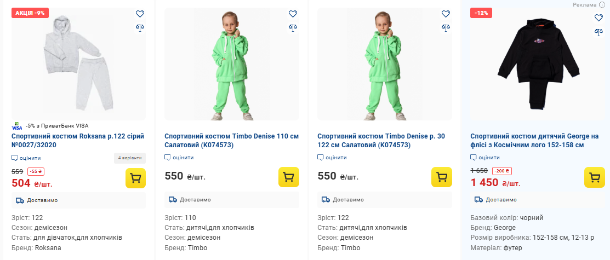Toggle wishlist heart on George black suit

click(x=598, y=18)
